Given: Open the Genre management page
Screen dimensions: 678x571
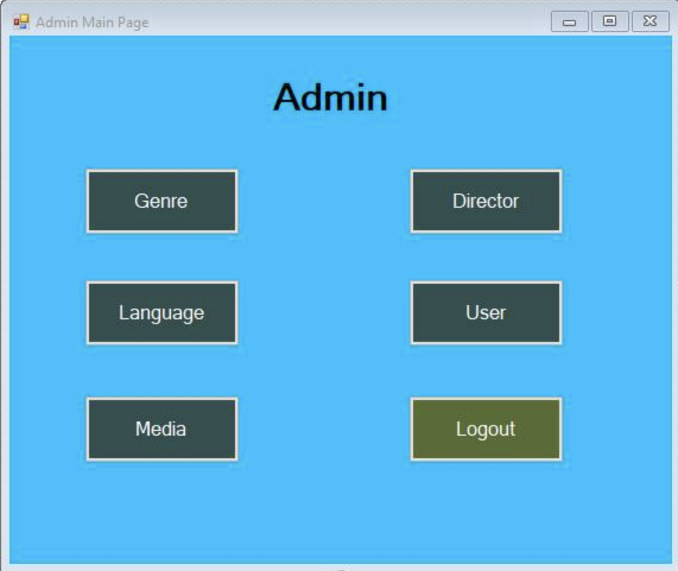Looking at the screenshot, I should click(161, 201).
